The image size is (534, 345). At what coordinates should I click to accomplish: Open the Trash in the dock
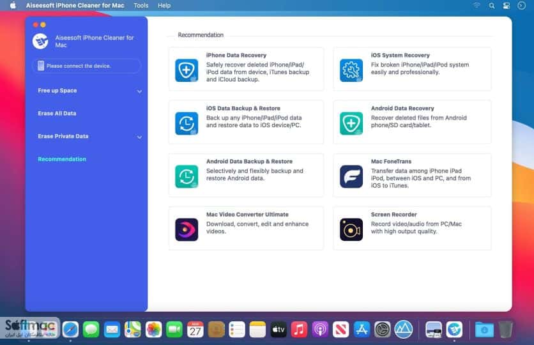[x=505, y=329]
